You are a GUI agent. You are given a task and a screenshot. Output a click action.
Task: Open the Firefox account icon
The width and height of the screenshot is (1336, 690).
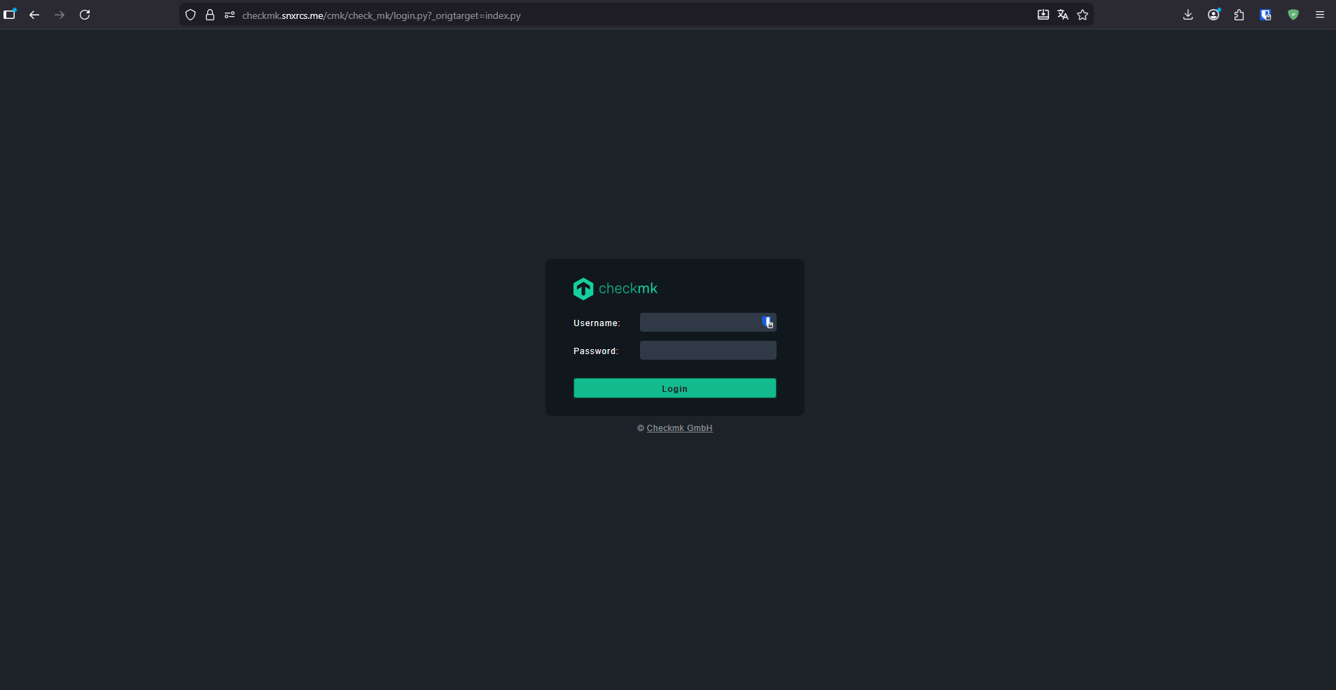click(1213, 15)
